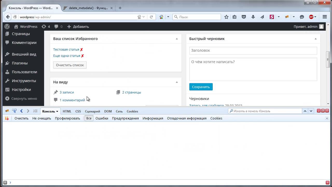Click the Firebug bug icon in the panel toolbar
This screenshot has height=187, width=332.
[7, 111]
